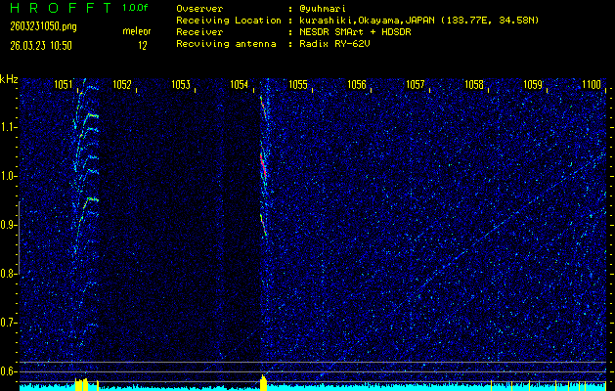Click the HROFFT title text
615x391 pixels.
(x=59, y=8)
